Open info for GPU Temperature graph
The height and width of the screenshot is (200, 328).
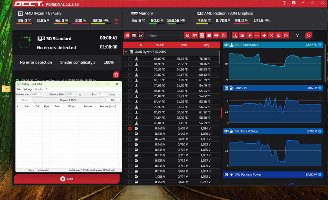(320, 45)
